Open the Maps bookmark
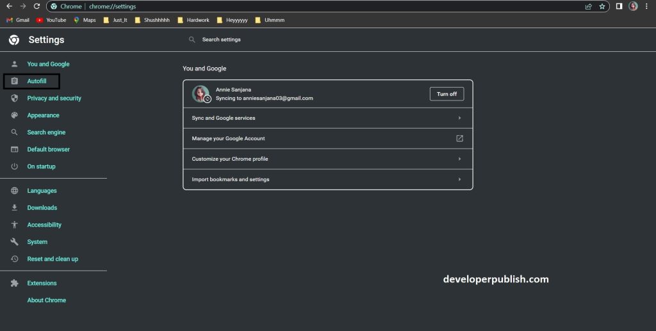656x331 pixels. pyautogui.click(x=85, y=20)
